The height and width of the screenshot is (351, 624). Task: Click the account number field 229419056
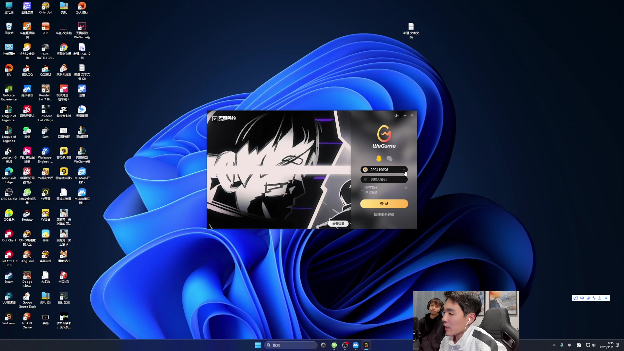click(384, 170)
